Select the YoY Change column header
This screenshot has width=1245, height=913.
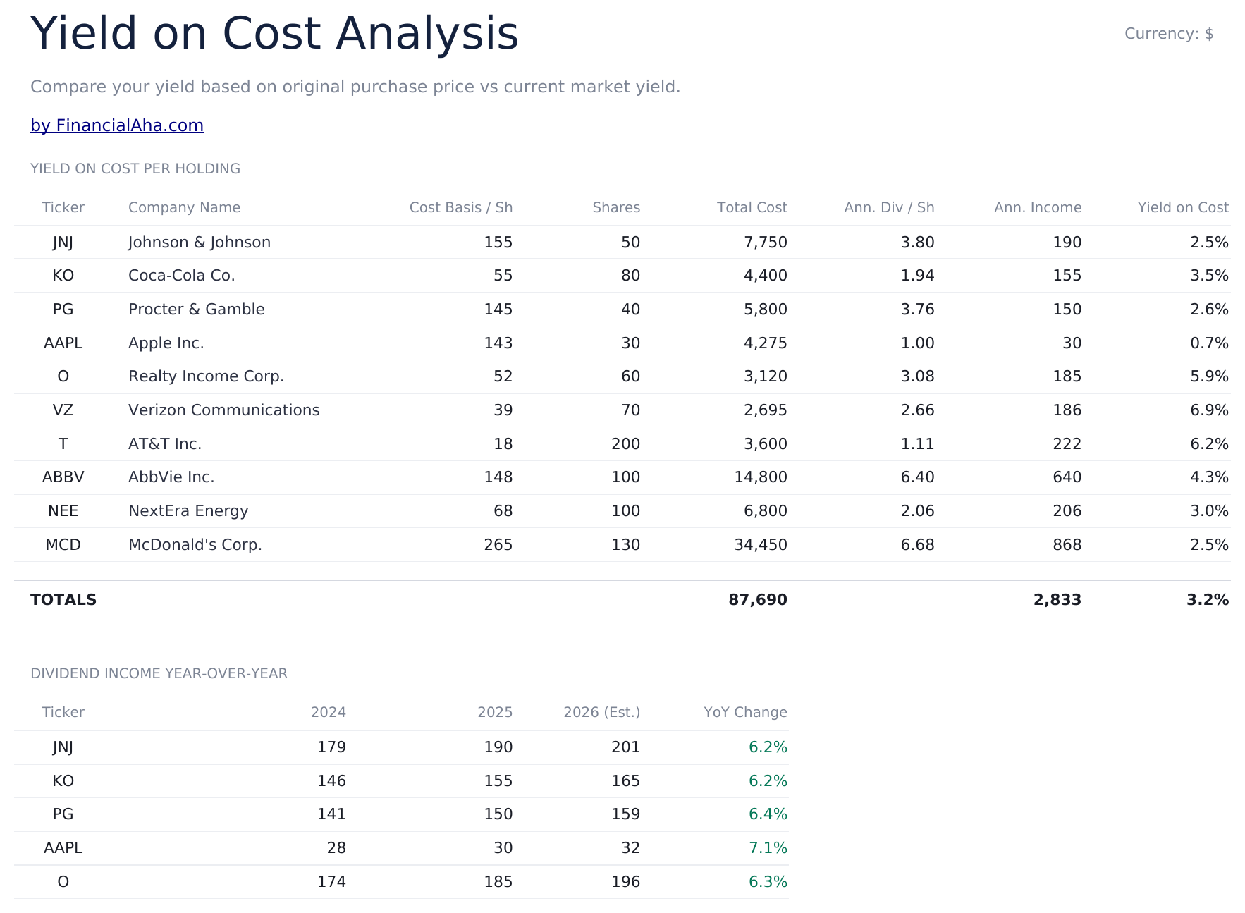pyautogui.click(x=745, y=712)
